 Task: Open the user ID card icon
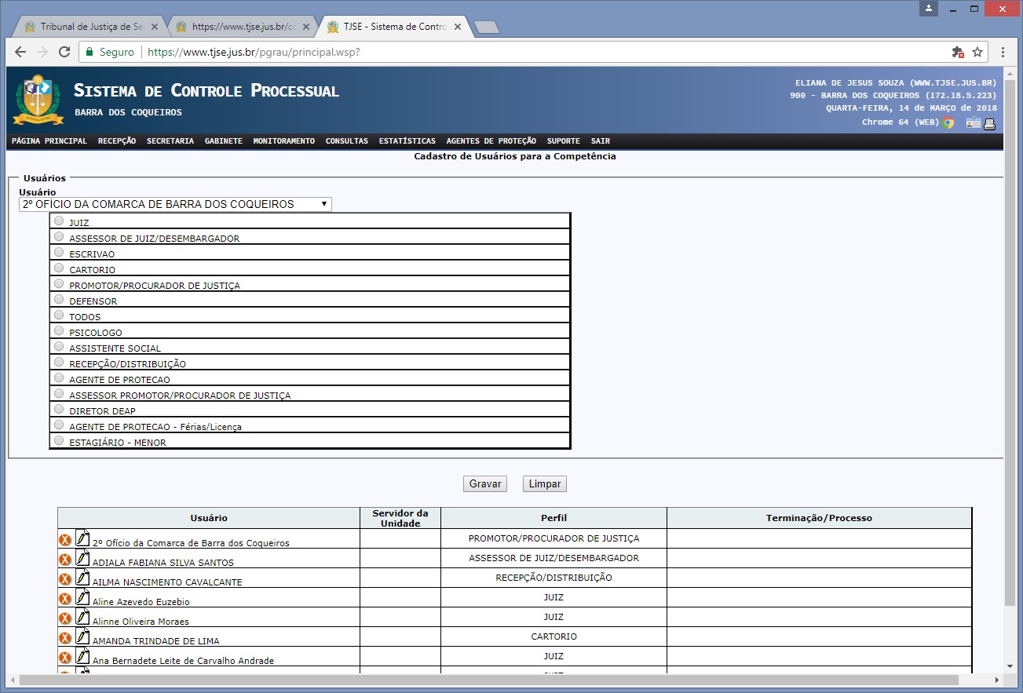tap(974, 123)
